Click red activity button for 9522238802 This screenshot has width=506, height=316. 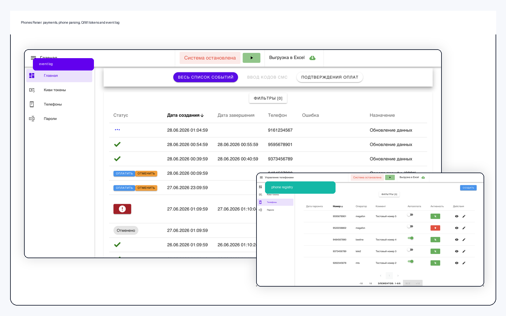pyautogui.click(x=435, y=228)
